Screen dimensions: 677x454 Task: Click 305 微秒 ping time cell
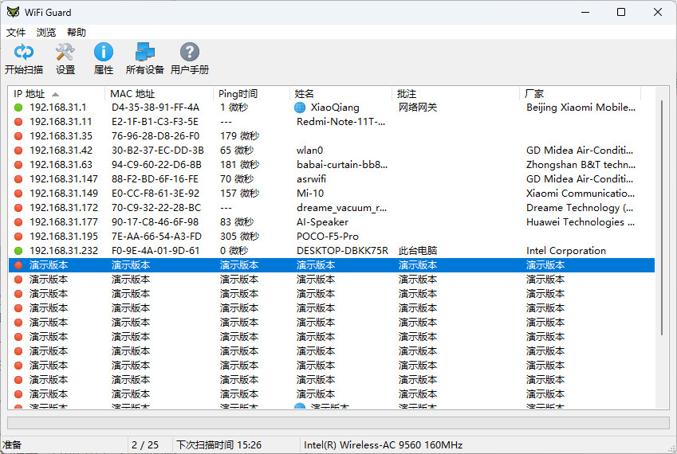coord(240,237)
